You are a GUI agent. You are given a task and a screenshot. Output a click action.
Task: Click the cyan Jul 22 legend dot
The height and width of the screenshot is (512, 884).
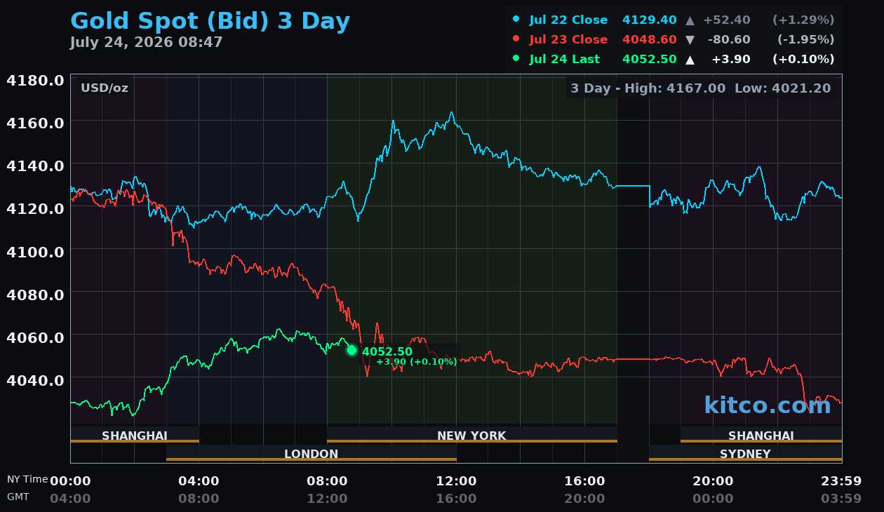point(516,20)
